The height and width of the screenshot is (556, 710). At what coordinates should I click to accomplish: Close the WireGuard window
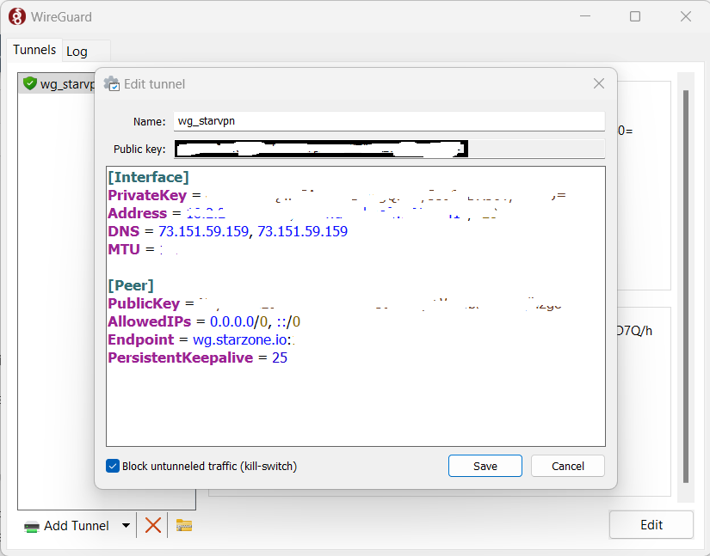[686, 16]
